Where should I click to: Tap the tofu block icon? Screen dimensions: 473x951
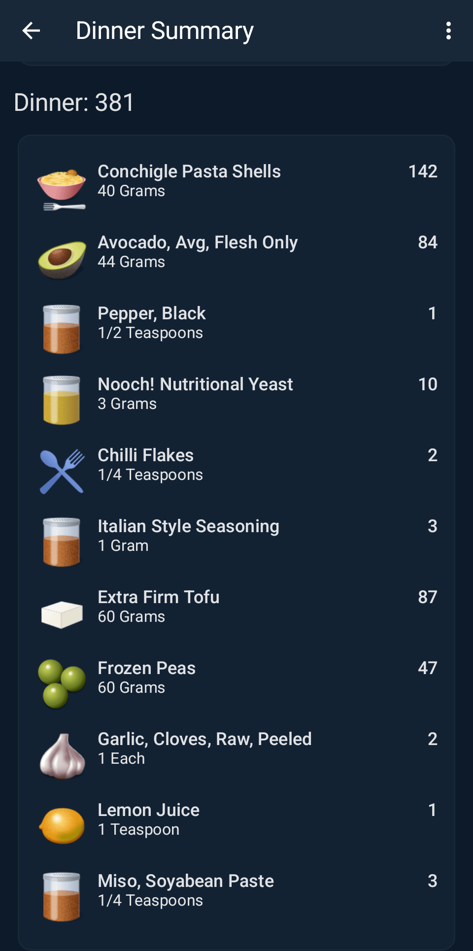coord(62,614)
